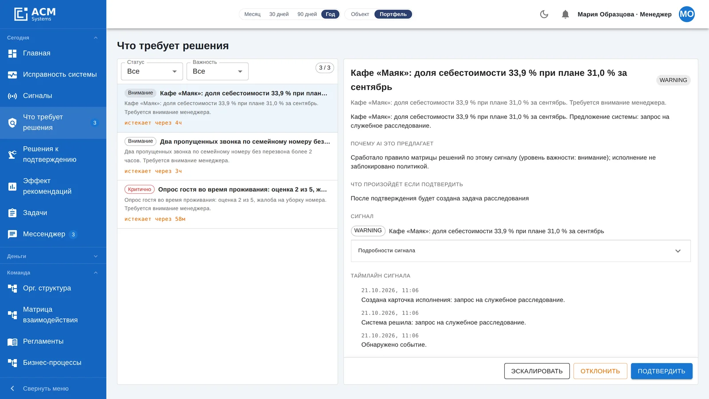Image resolution: width=709 pixels, height=399 pixels.
Task: Click the ПОДТВЕРДИТЬ button
Action: (662, 371)
